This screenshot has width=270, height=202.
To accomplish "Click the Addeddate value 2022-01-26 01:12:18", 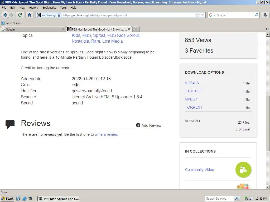I will 91,79.
